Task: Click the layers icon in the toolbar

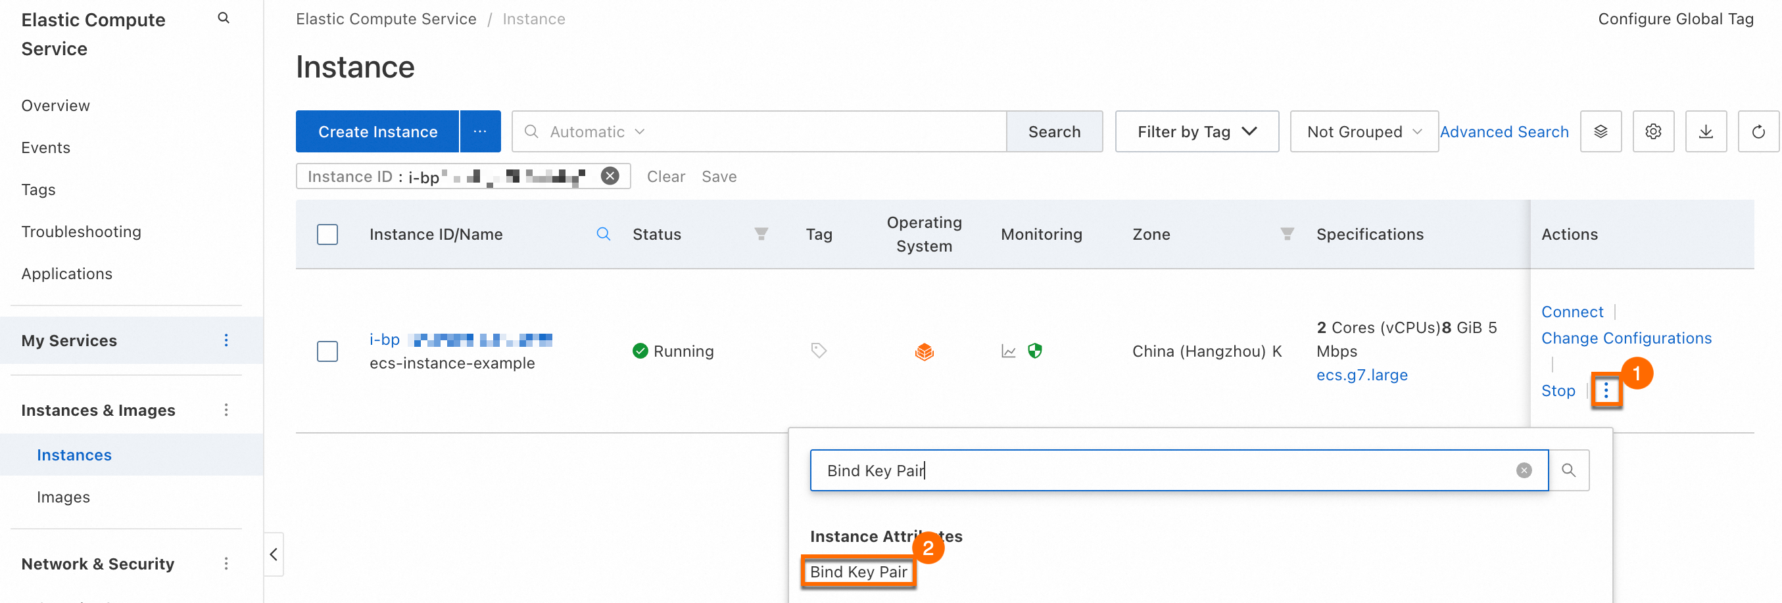Action: pos(1601,131)
